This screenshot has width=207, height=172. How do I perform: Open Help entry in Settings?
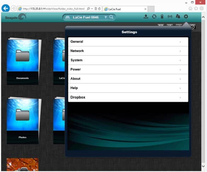128,88
